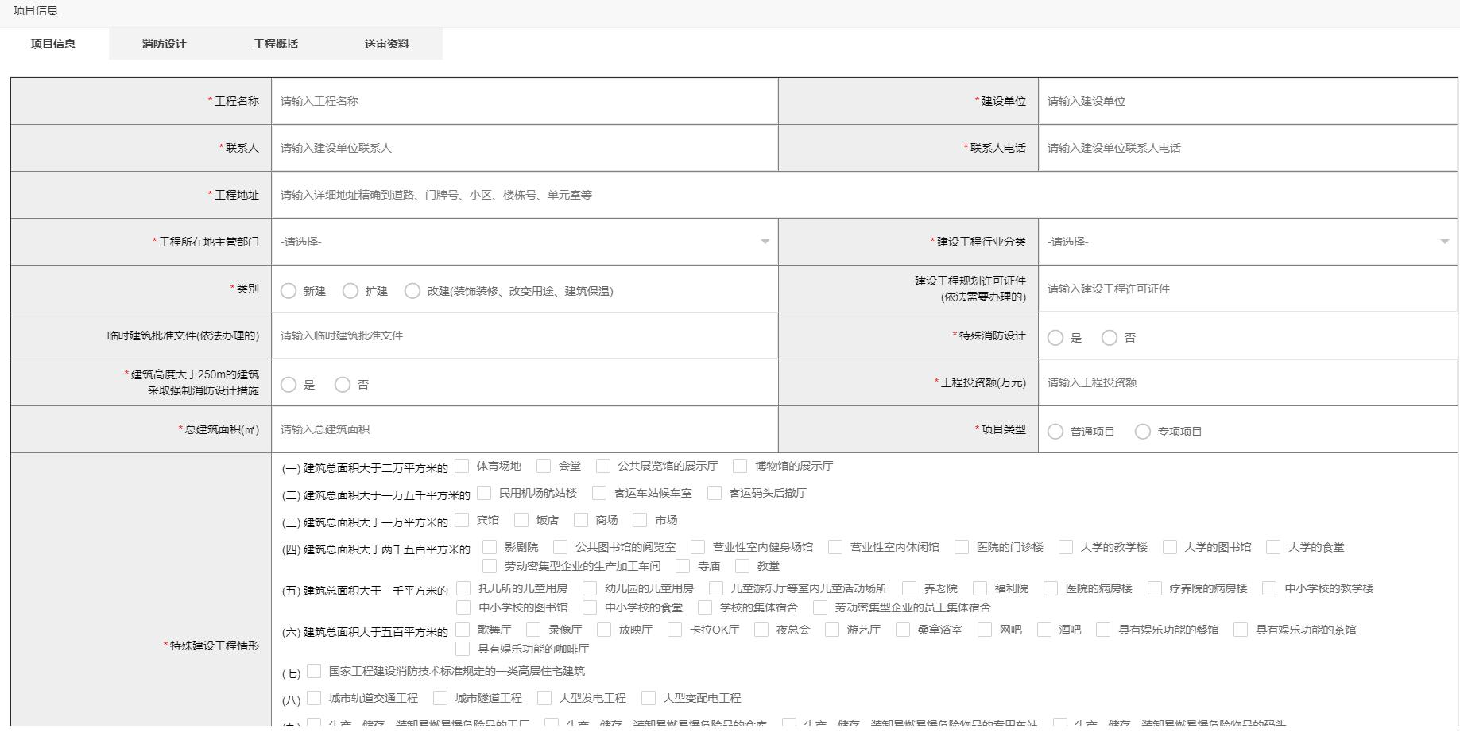Choose 是 for 特殊消防设计
Viewport: 1460px width, 733px height.
(x=1055, y=337)
